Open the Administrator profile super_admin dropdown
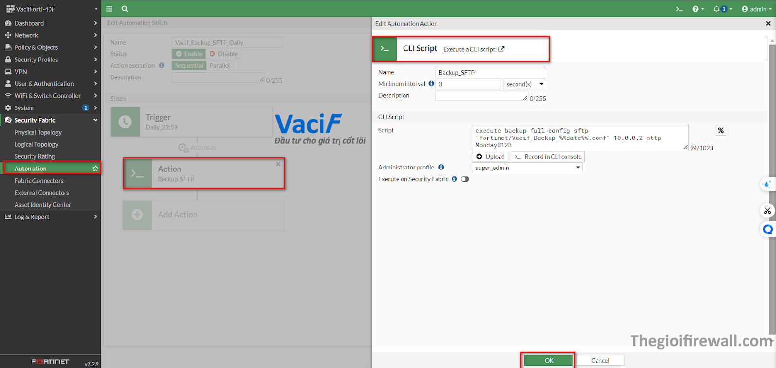 point(527,168)
